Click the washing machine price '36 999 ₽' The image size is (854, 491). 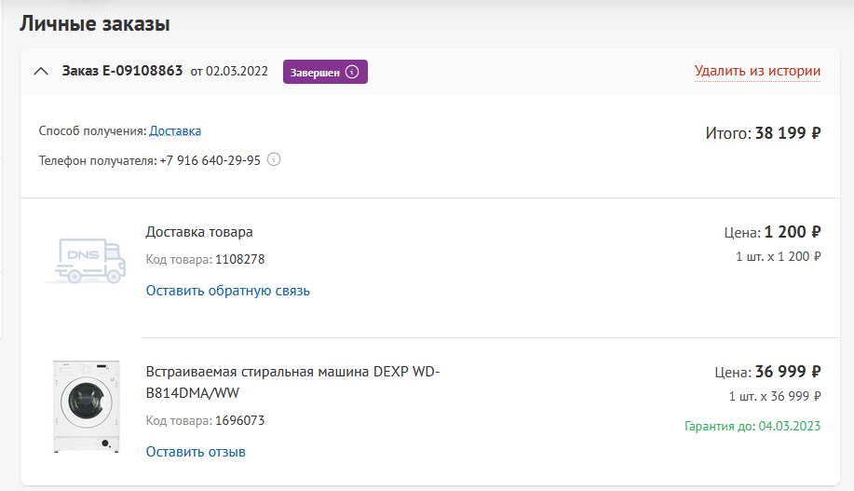(x=788, y=372)
